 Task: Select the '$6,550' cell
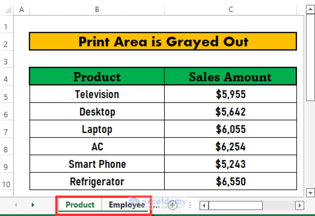(x=231, y=182)
